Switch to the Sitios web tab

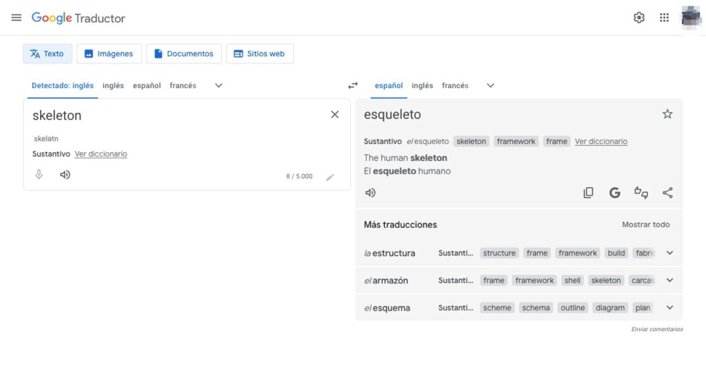click(x=260, y=54)
